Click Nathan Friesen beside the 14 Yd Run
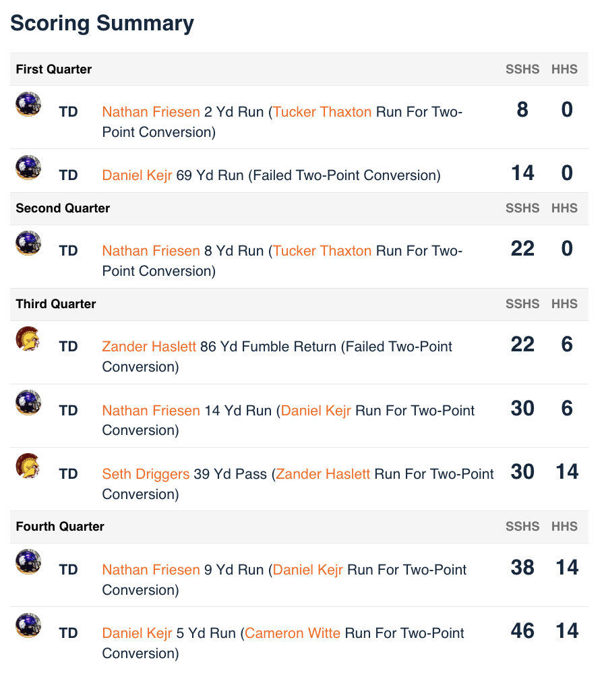Image resolution: width=604 pixels, height=673 pixels. pyautogui.click(x=151, y=411)
